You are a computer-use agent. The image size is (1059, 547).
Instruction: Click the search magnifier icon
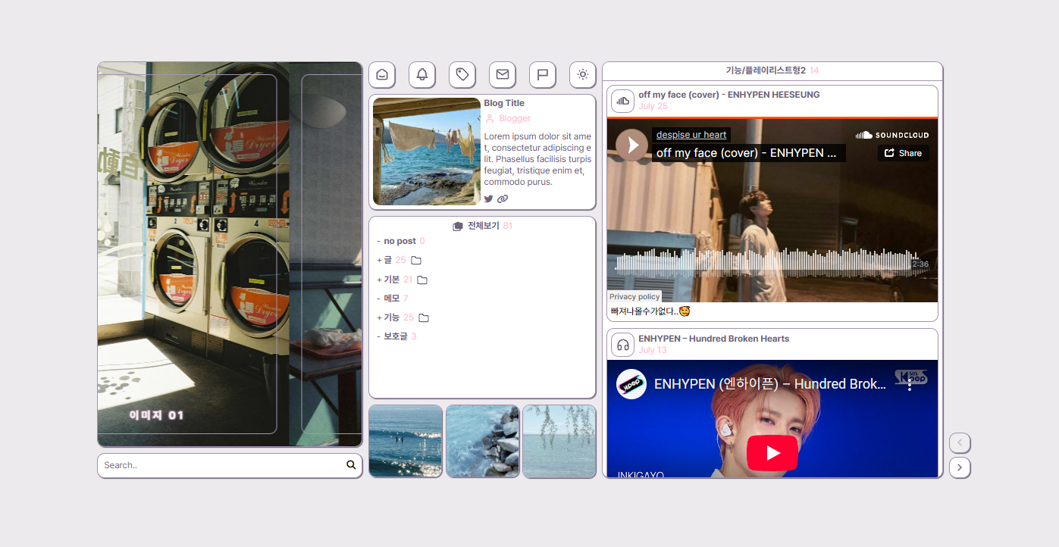pyautogui.click(x=351, y=465)
